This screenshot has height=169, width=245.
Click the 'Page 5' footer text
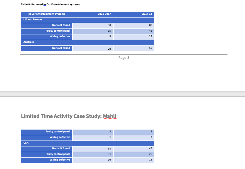pos(124,58)
